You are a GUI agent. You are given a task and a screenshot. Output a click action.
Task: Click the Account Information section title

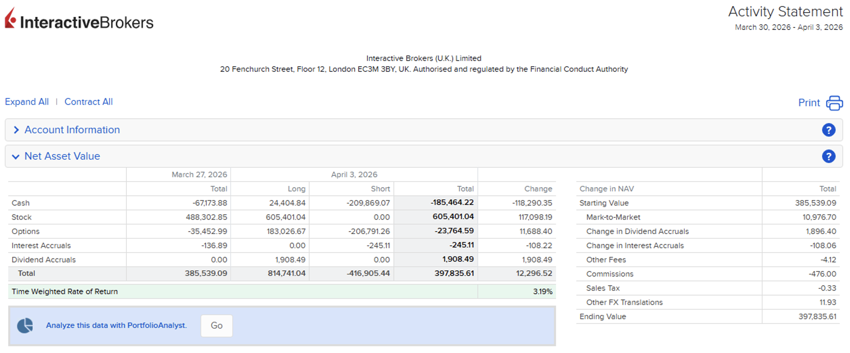(x=72, y=130)
